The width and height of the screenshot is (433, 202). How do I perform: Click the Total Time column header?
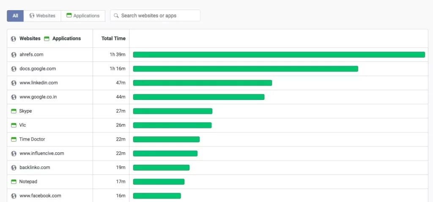pos(113,39)
